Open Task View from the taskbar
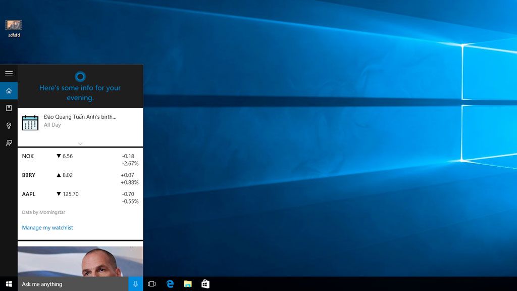517x291 pixels. [x=151, y=284]
